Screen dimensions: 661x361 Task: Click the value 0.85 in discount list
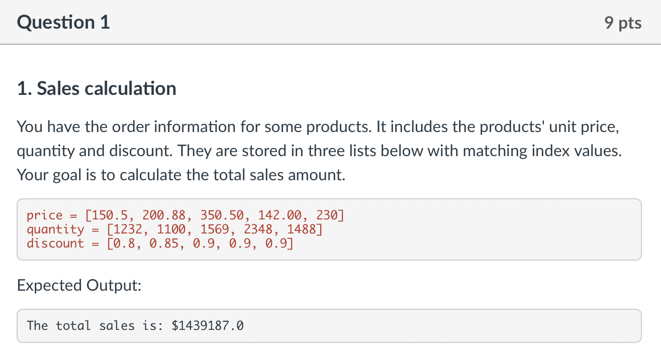163,244
